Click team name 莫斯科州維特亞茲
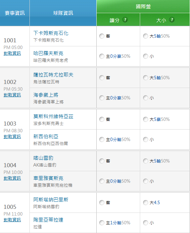The width and height of the screenshot is (190, 233). tap(53, 116)
